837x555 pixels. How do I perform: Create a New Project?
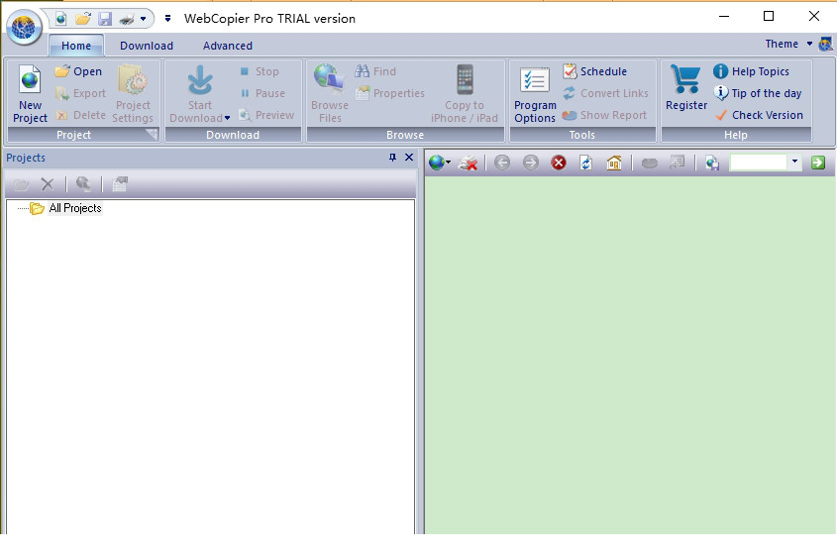(30, 94)
